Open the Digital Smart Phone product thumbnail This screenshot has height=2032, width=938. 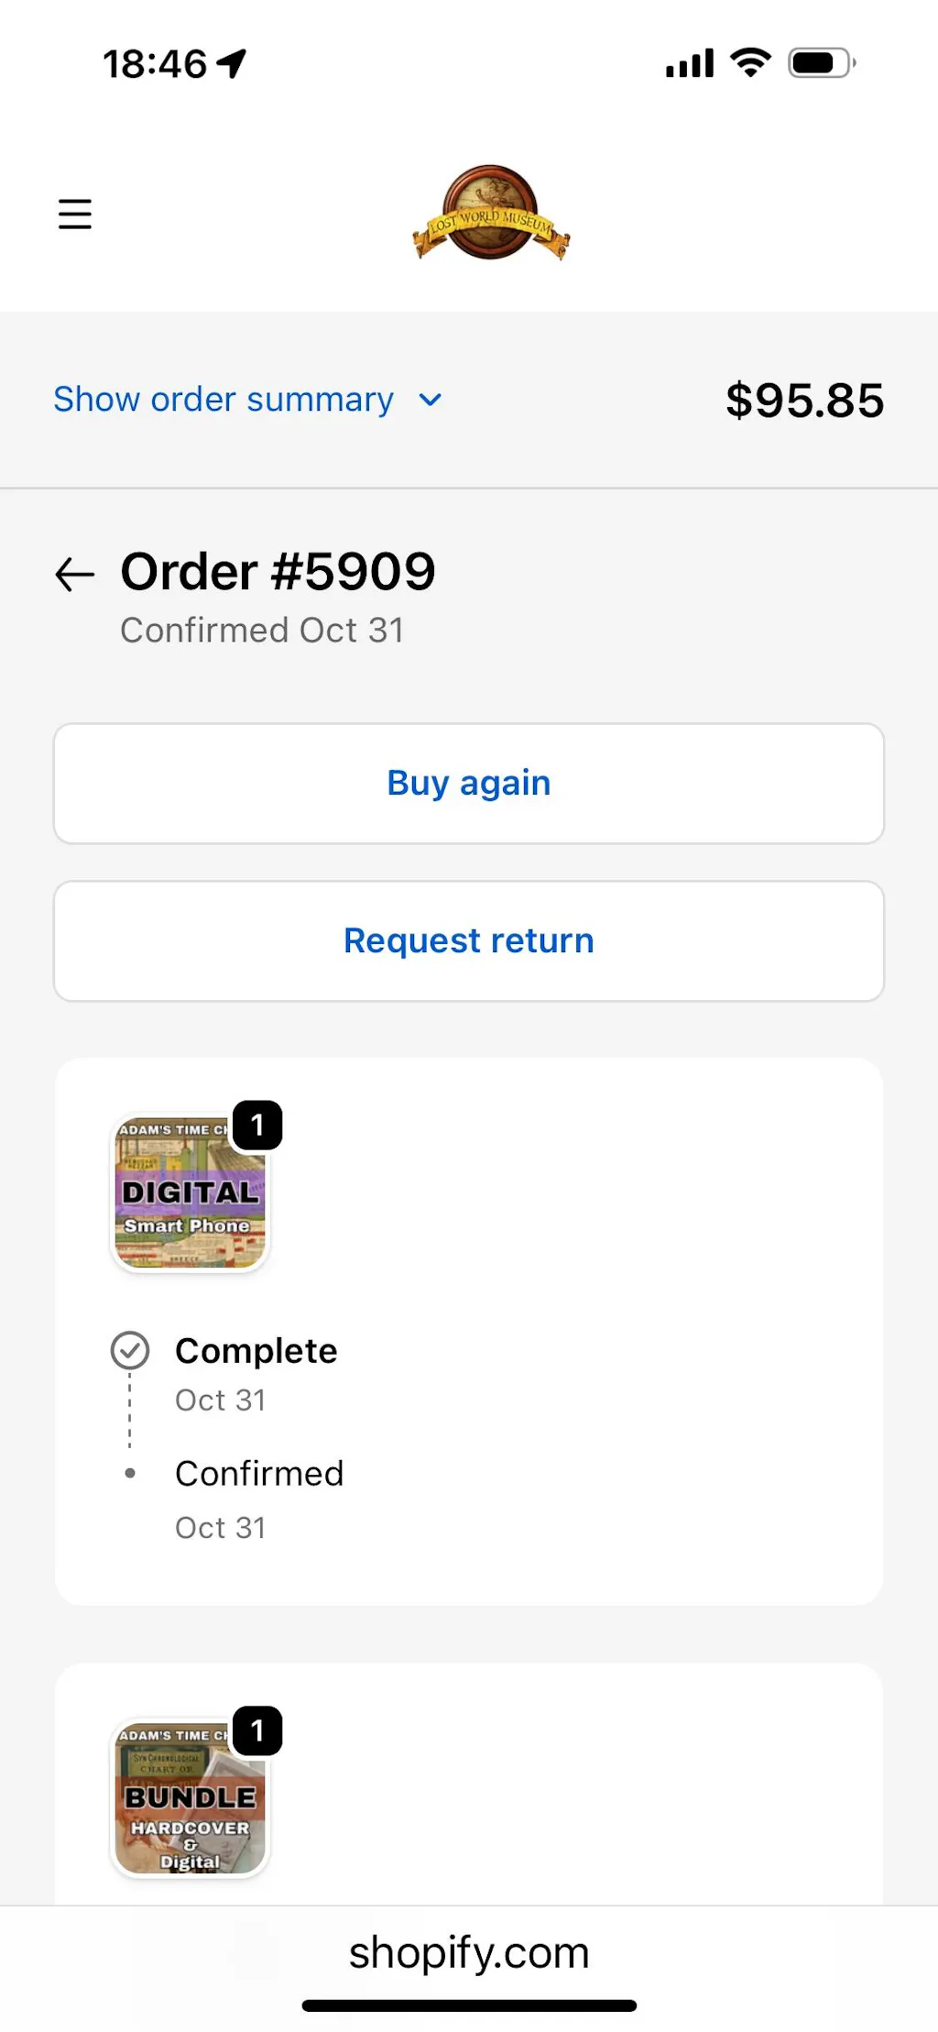pos(190,1193)
